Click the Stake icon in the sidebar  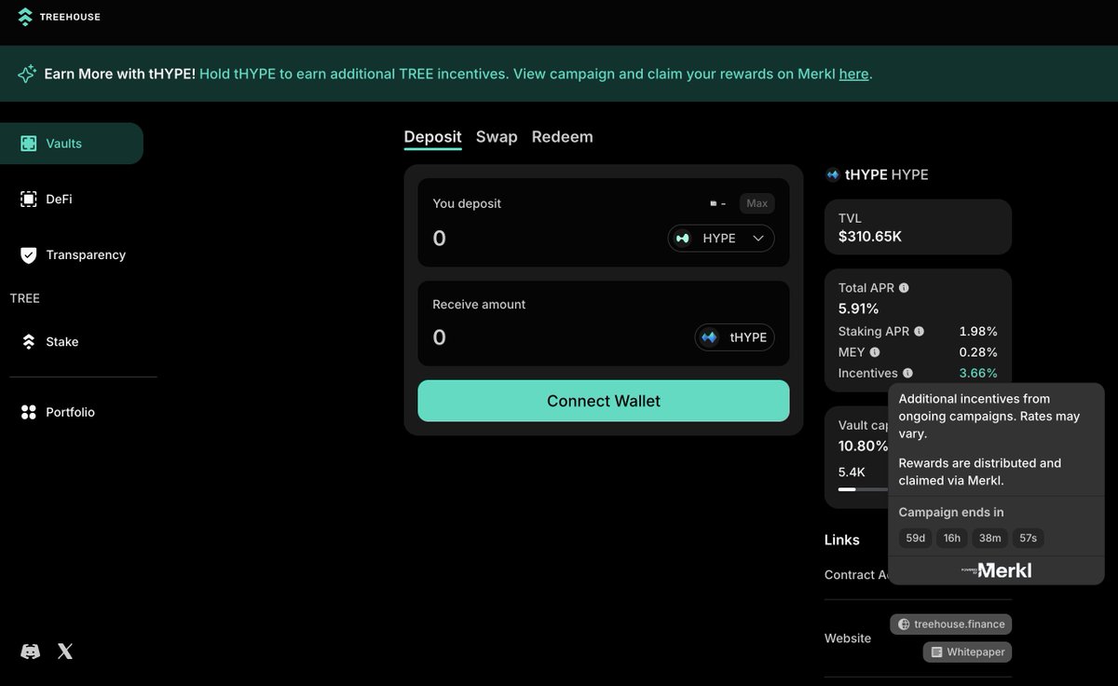29,341
